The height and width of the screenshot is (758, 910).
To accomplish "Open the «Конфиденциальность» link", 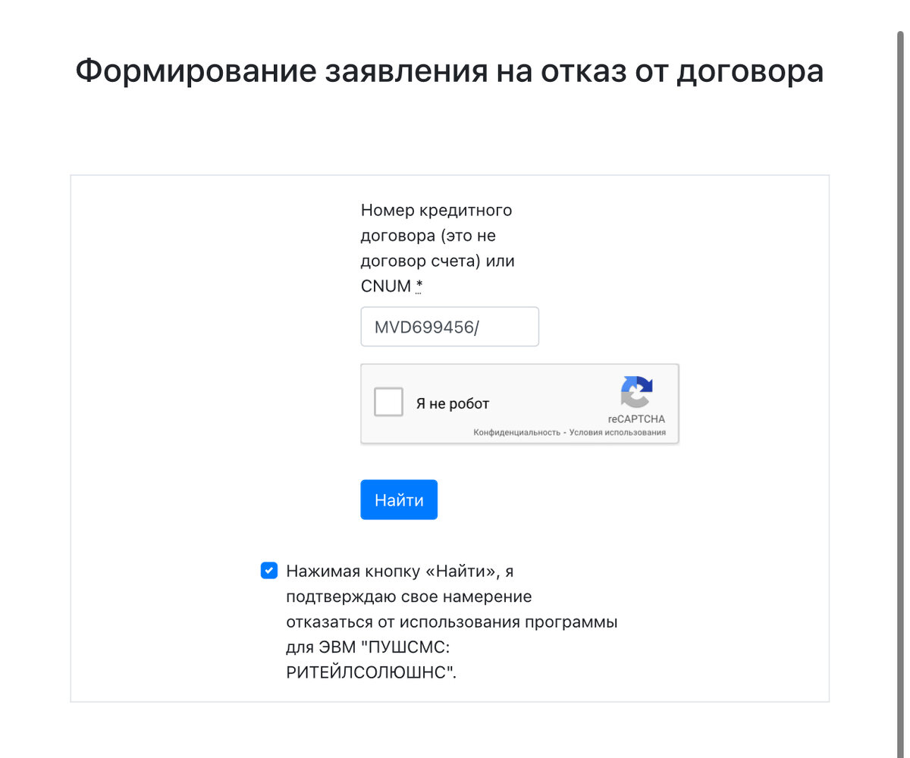I will click(x=516, y=433).
